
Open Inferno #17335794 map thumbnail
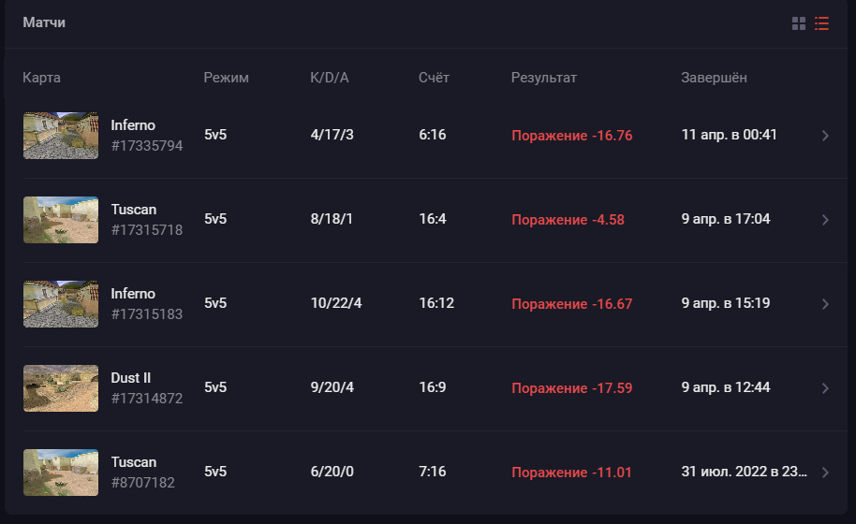61,136
